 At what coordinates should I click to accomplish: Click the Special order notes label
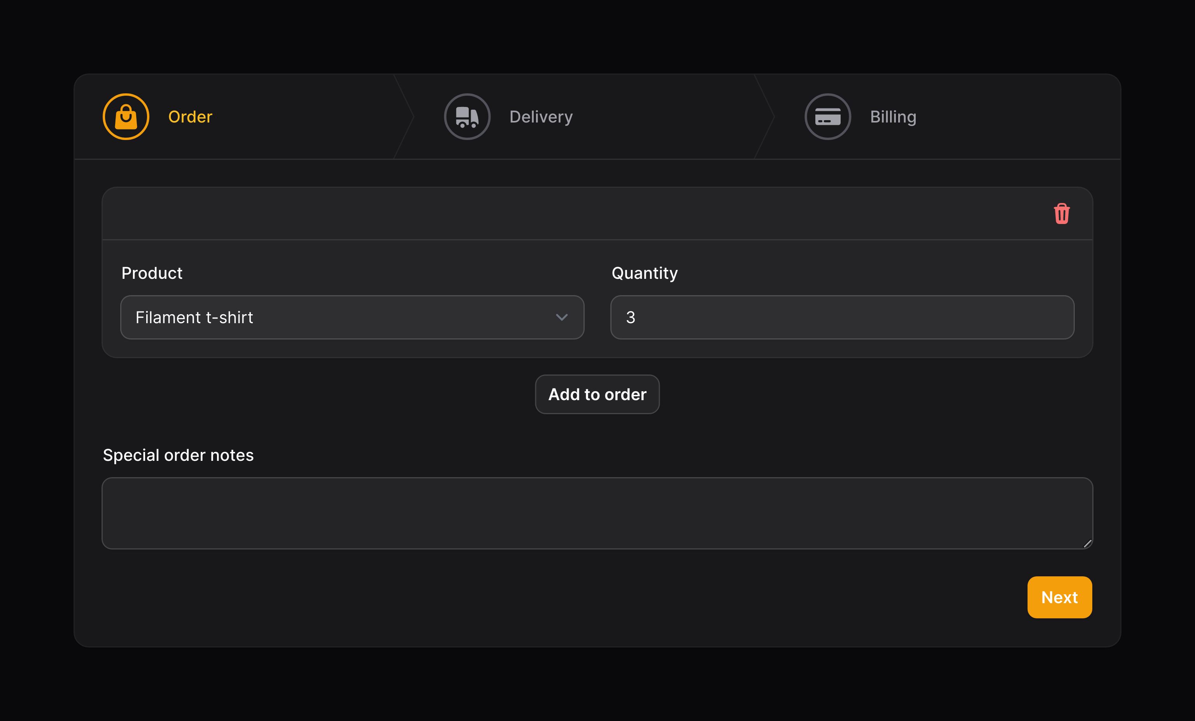[178, 455]
